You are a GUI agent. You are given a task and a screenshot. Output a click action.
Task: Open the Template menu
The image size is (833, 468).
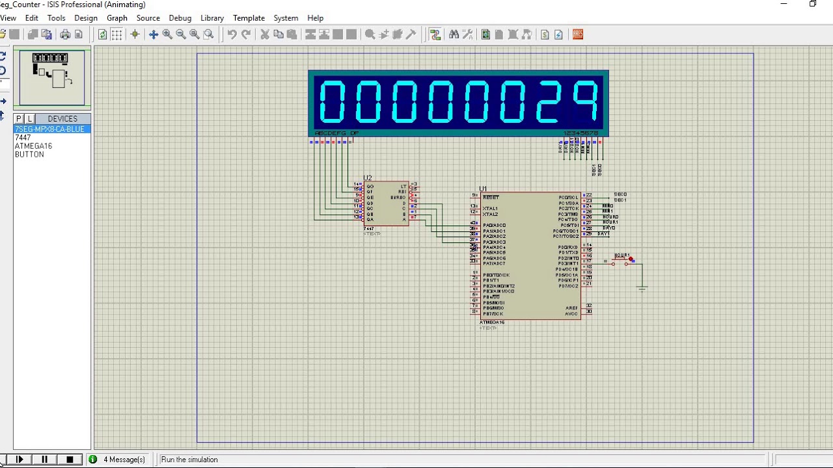[x=249, y=18]
